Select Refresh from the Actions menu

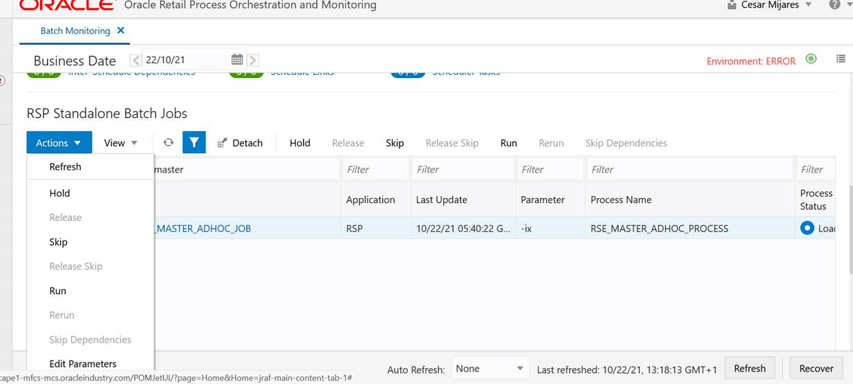(90, 166)
